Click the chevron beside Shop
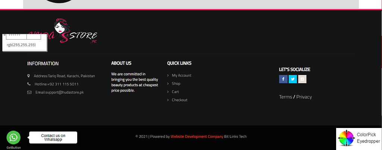This screenshot has width=382, height=150. click(x=168, y=84)
